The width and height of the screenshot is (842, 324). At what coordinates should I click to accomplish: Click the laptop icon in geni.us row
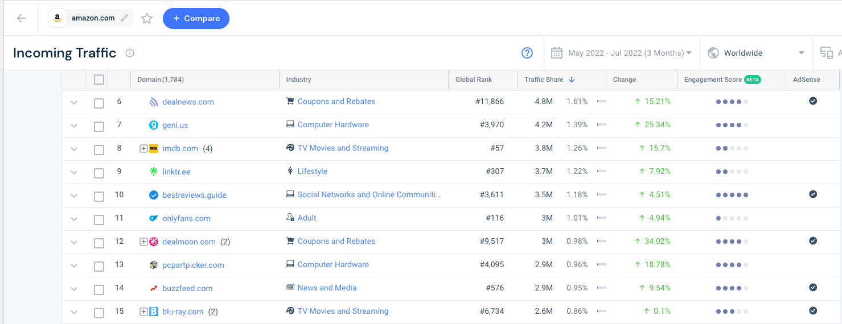tap(290, 124)
